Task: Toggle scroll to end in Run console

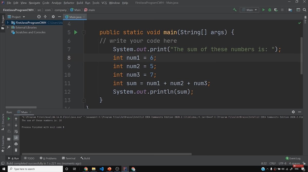Action: 16,138
